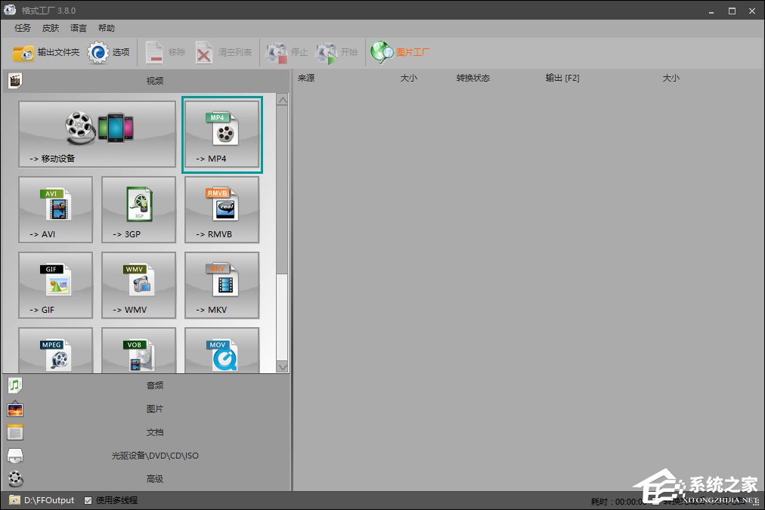This screenshot has height=510, width=765.
Task: Expand the 光驱设备\DVD\CD\ISO panel
Action: (154, 456)
